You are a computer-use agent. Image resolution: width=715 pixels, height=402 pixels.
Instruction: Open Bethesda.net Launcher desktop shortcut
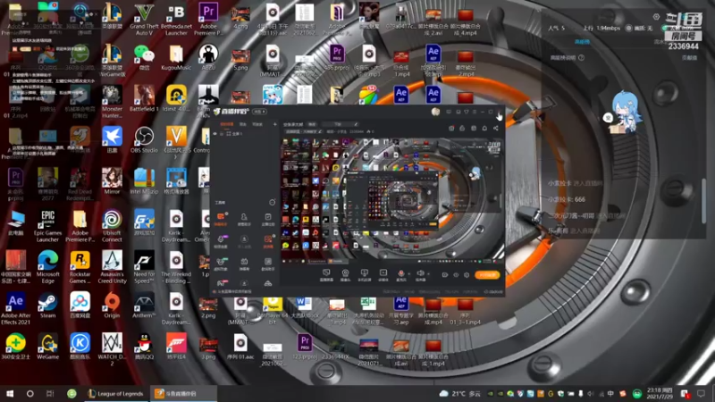[176, 19]
